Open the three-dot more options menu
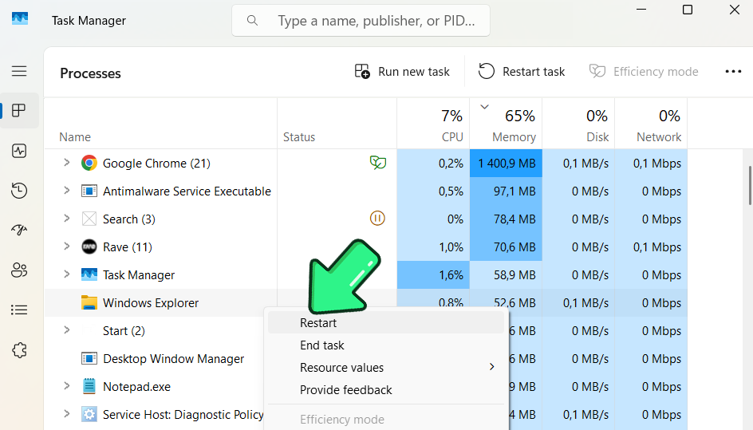 click(733, 72)
